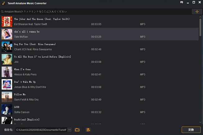The width and height of the screenshot is (203, 135).
Task: Click MP3 format of Sofia Carson track
Action: click(x=143, y=112)
